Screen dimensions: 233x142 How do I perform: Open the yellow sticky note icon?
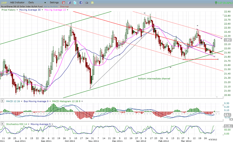pos(92,3)
